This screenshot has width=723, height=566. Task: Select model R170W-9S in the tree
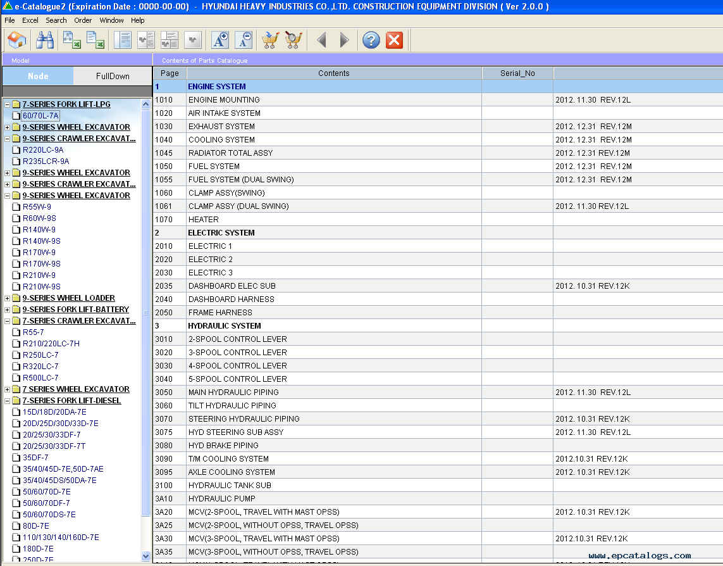pos(42,264)
